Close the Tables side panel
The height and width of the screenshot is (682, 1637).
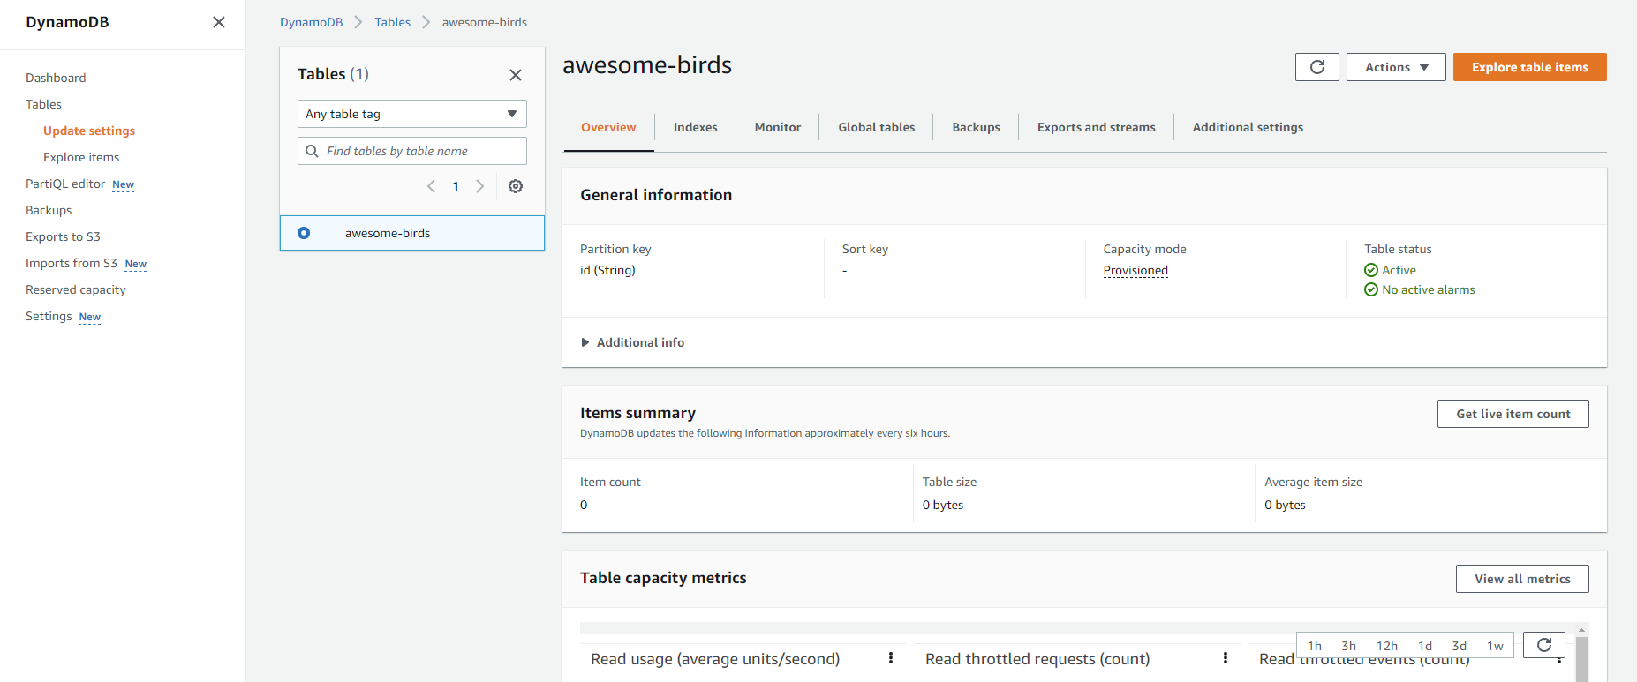tap(516, 75)
